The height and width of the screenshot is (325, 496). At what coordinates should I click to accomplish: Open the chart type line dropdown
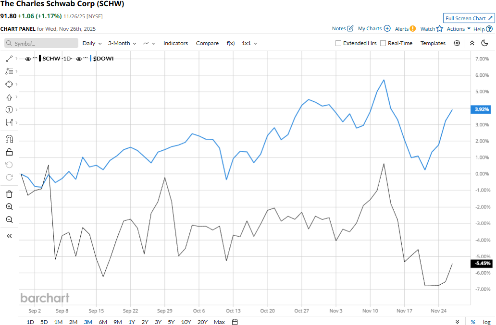(x=149, y=43)
